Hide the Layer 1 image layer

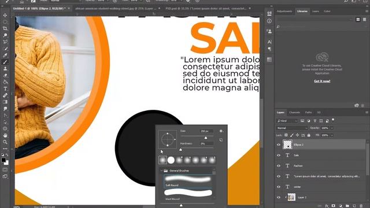pyautogui.click(x=279, y=197)
